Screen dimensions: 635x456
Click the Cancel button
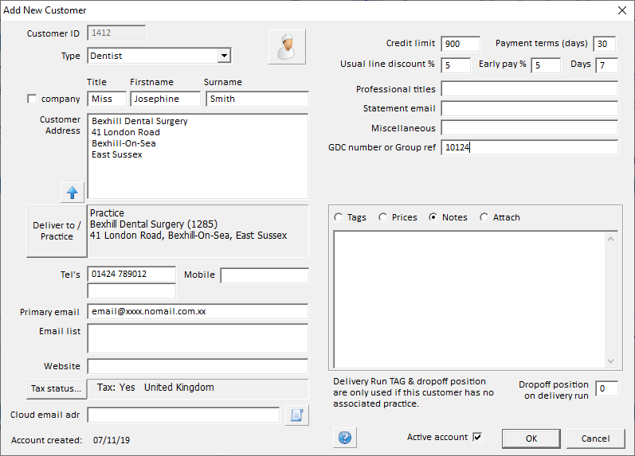pyautogui.click(x=595, y=438)
